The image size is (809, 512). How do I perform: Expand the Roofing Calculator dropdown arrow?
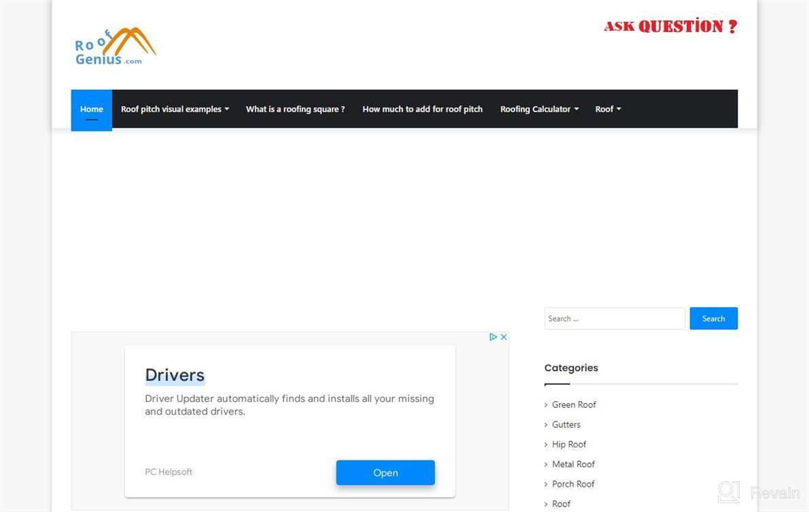point(576,109)
